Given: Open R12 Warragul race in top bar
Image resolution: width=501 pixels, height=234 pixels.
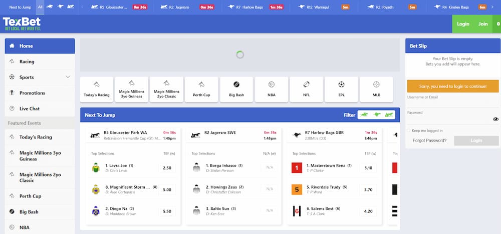Looking at the screenshot, I should [324, 7].
